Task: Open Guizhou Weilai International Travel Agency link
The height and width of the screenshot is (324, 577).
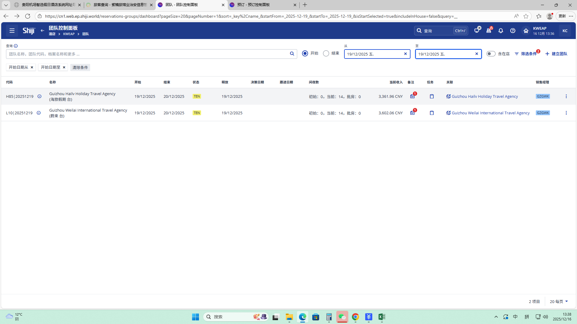Action: coord(490,113)
